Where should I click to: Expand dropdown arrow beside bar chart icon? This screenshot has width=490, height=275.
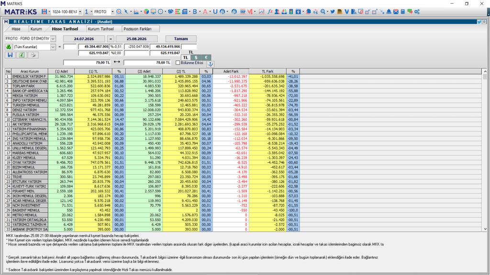point(141,11)
